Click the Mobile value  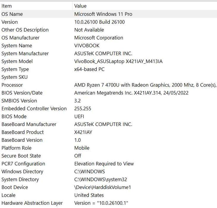[x=82, y=148]
